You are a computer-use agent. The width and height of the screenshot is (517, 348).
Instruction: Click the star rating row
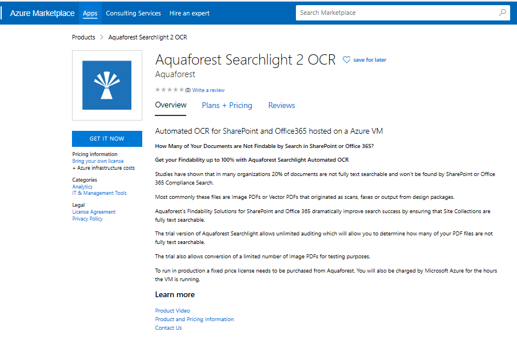point(170,90)
